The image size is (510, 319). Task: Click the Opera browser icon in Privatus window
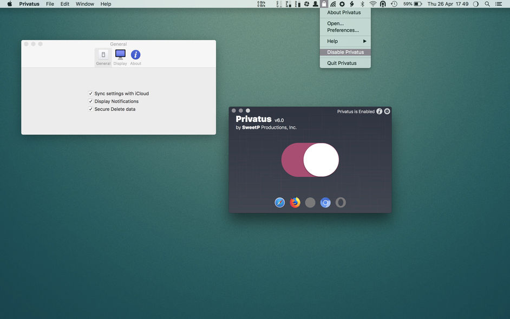point(341,203)
